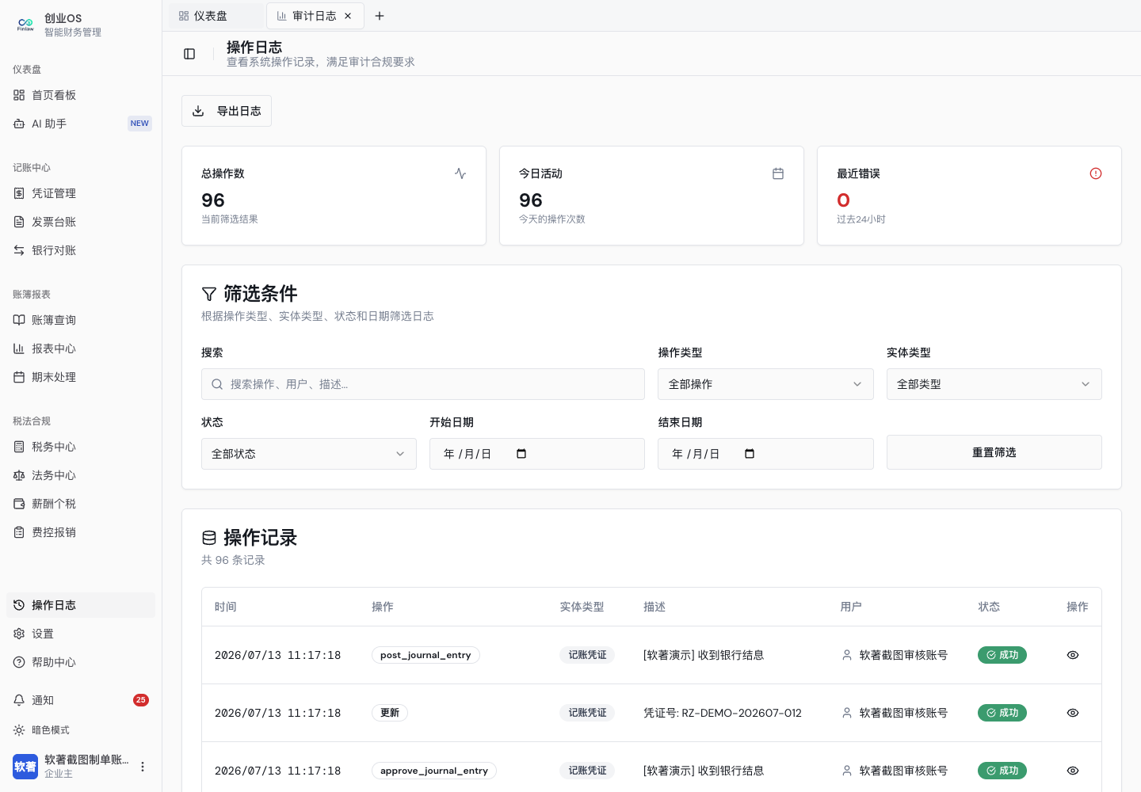Click the funnel icon beside 筛选条件
The width and height of the screenshot is (1141, 792).
click(209, 294)
